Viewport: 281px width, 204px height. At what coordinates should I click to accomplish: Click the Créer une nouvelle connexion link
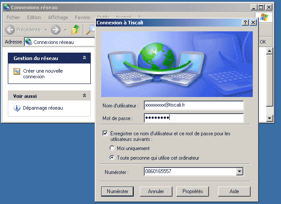tap(43, 74)
